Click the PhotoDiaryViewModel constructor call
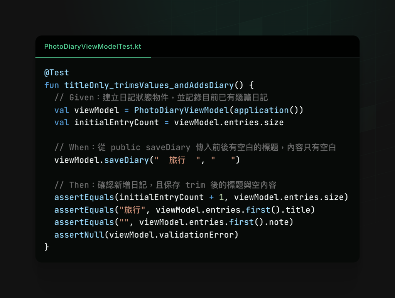Viewport: 395px width, 298px height. [181, 110]
